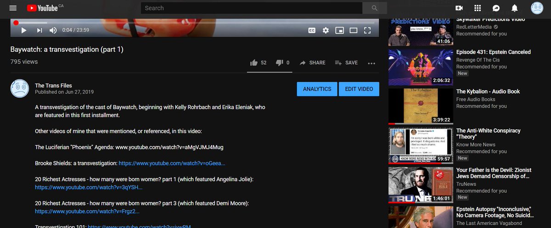Screen dimensions: 551x228
Task: Open The Trans Files channel name
Action: [x=53, y=85]
